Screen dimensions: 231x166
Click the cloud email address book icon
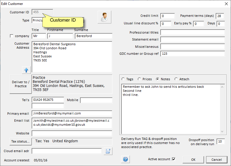[x=108, y=151]
